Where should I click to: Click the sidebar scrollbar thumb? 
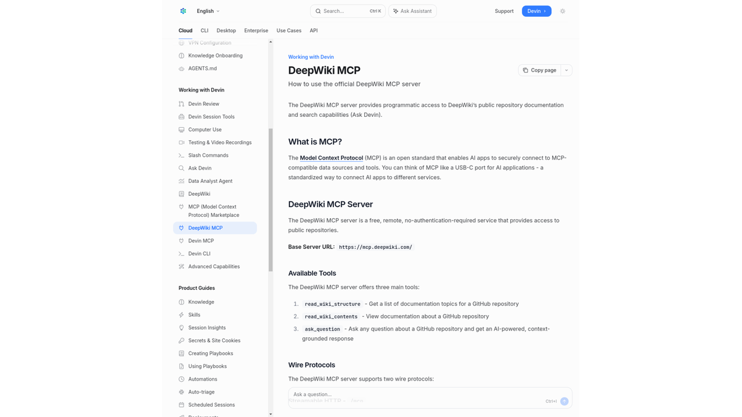270,200
